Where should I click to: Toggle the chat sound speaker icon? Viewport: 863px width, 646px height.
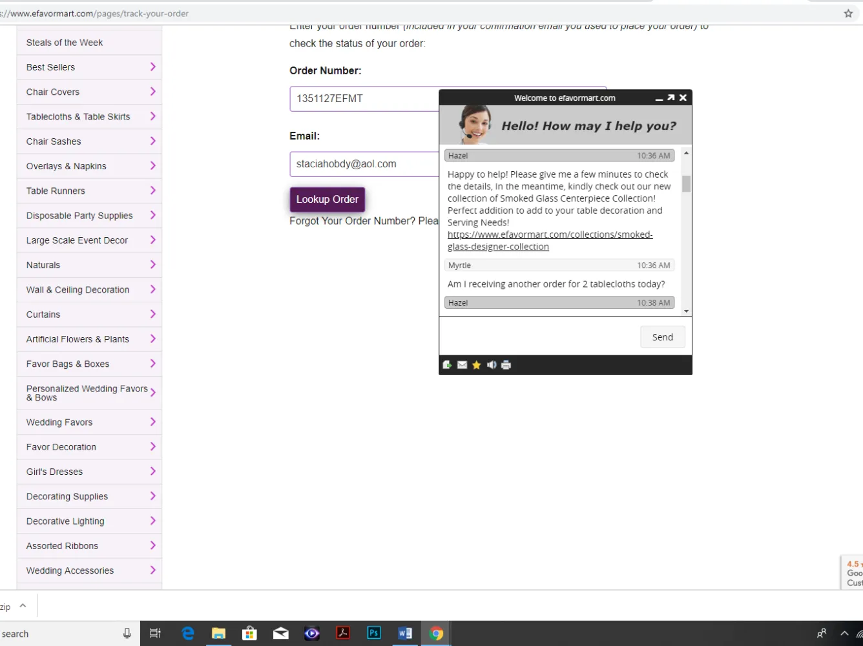492,365
